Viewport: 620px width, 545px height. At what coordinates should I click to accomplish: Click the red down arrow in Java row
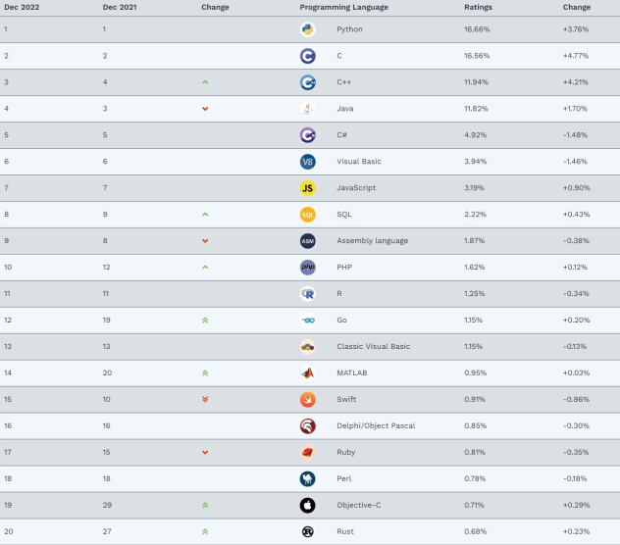tap(205, 109)
